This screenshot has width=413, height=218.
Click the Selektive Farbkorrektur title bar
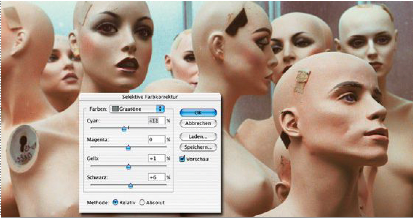pos(150,97)
